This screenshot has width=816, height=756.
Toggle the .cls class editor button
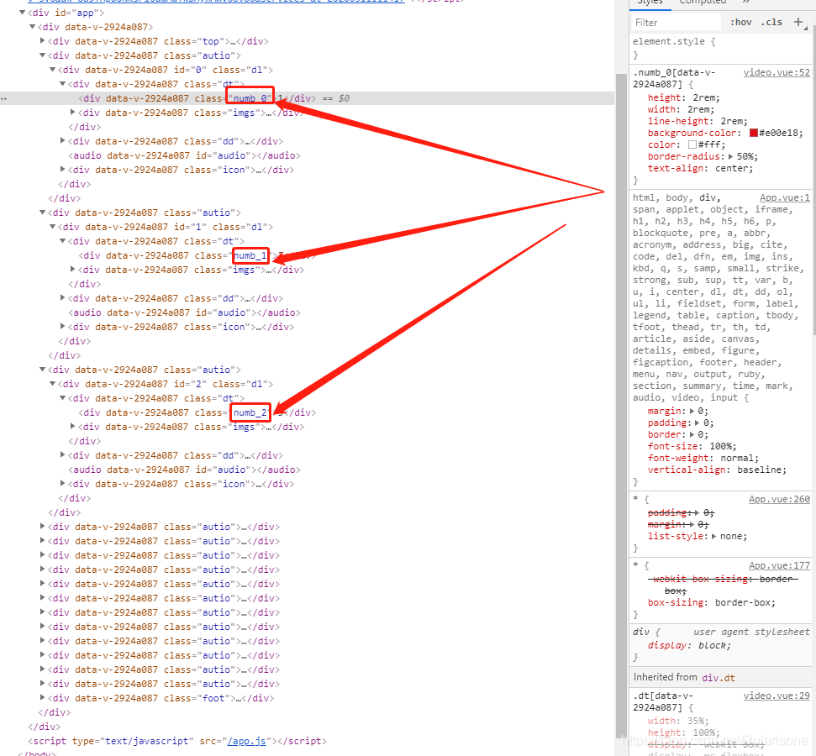pos(771,23)
